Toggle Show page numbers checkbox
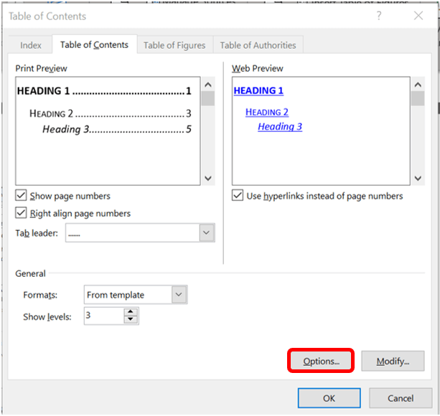This screenshot has height=416, width=440. point(22,196)
